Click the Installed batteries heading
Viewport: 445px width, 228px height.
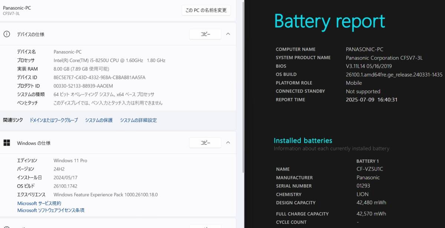(x=303, y=141)
